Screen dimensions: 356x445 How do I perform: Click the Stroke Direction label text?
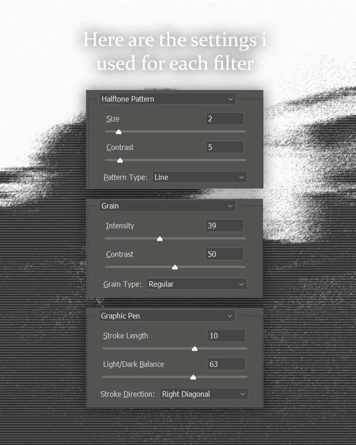pyautogui.click(x=127, y=394)
